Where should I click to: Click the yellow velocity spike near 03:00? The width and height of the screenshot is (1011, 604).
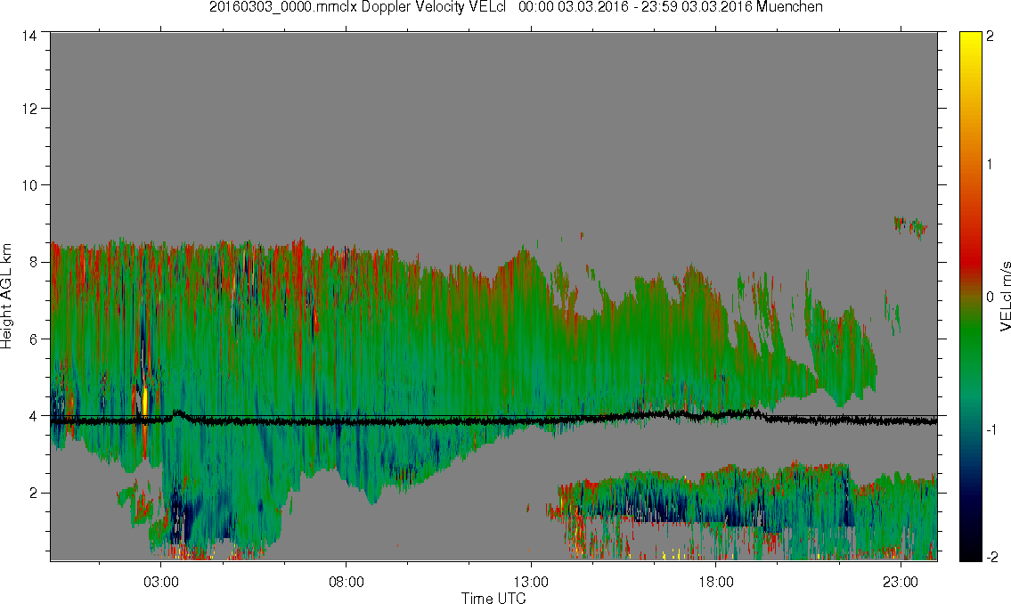click(145, 401)
